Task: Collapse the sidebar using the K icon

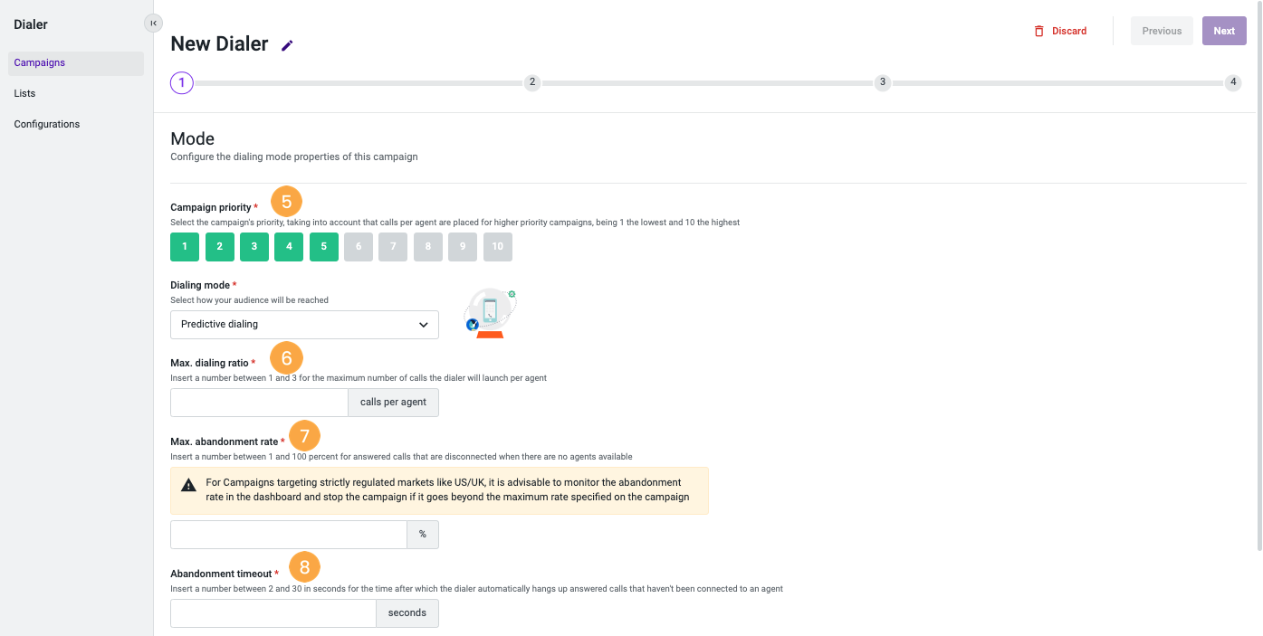Action: [x=153, y=23]
